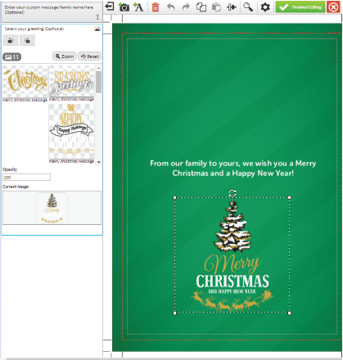Collapse the side panel with arrow icon
Viewport: 343px width, 360px height.
pyautogui.click(x=110, y=7)
